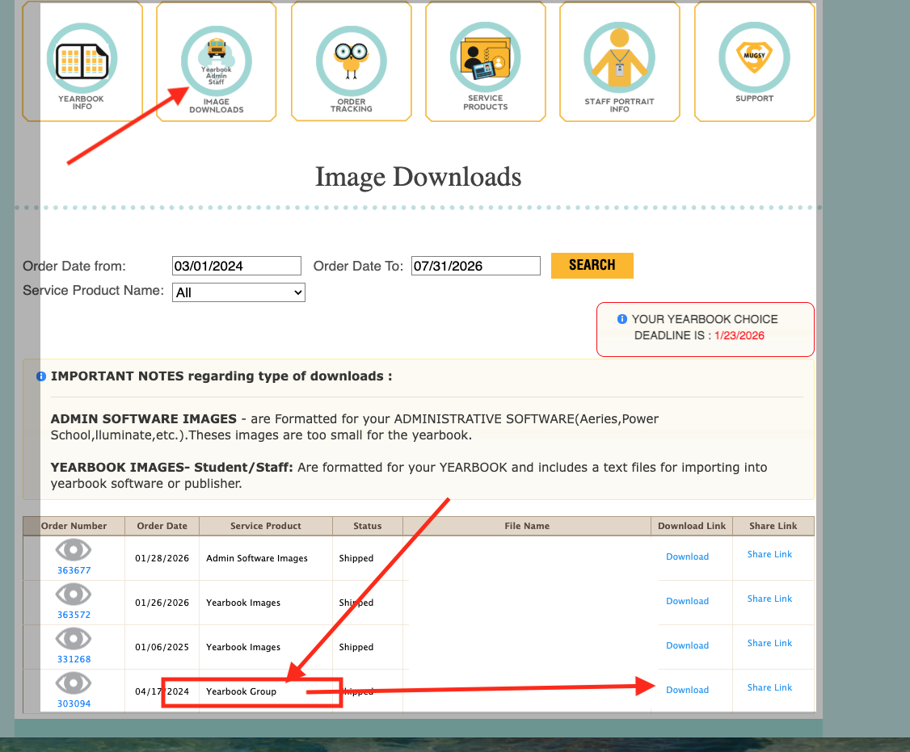The image size is (910, 752).
Task: Download the Yearbook Group order
Action: pyautogui.click(x=687, y=690)
